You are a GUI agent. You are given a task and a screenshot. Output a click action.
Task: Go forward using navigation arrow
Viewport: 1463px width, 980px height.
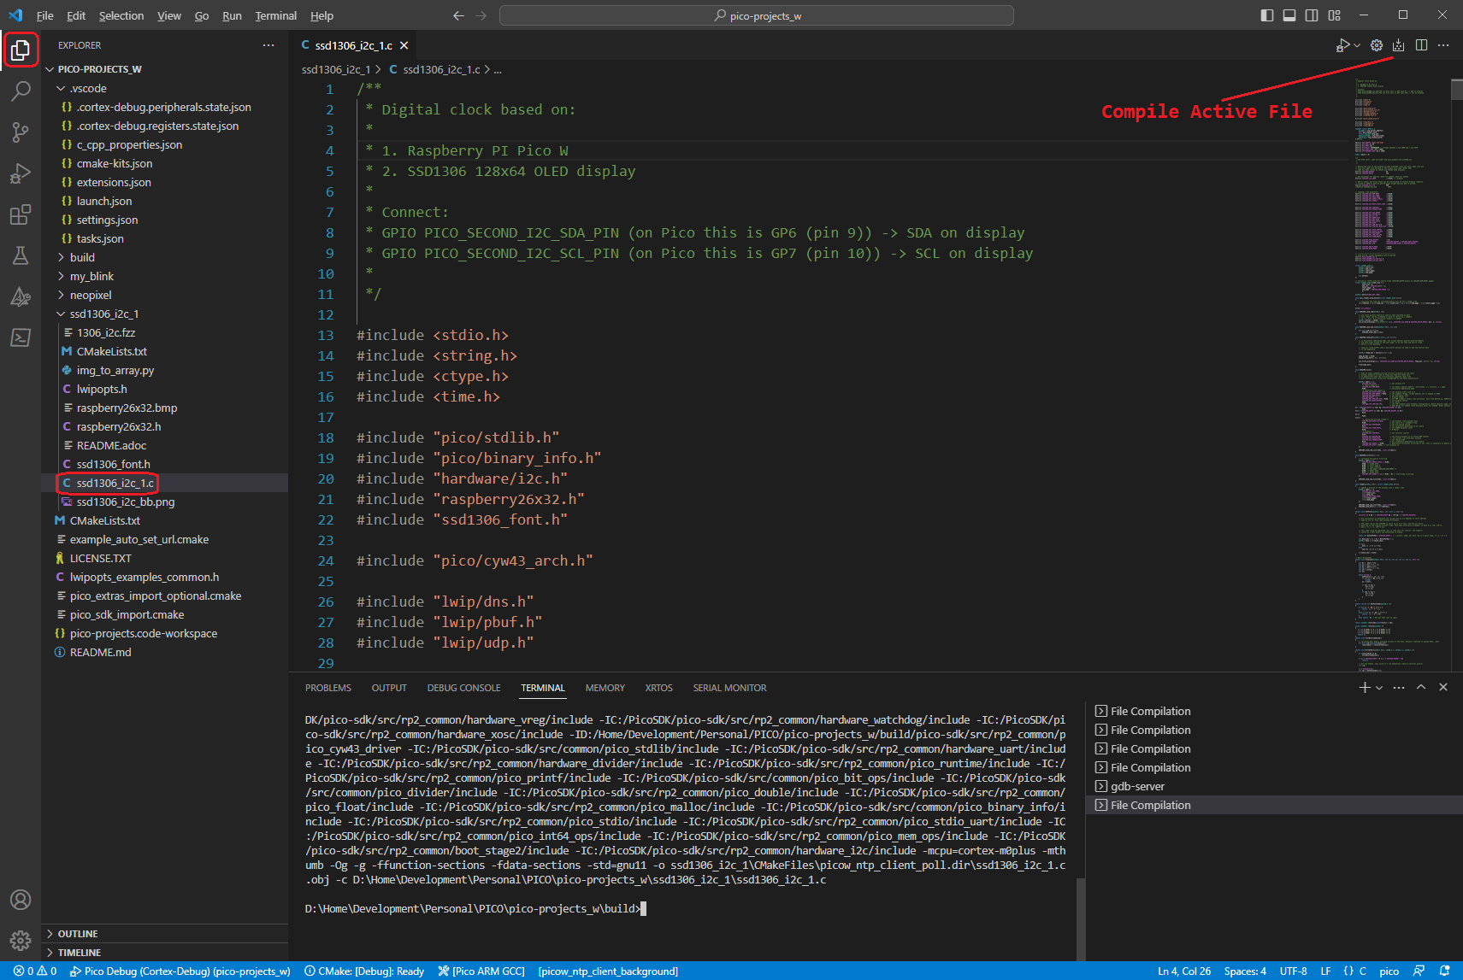point(481,15)
